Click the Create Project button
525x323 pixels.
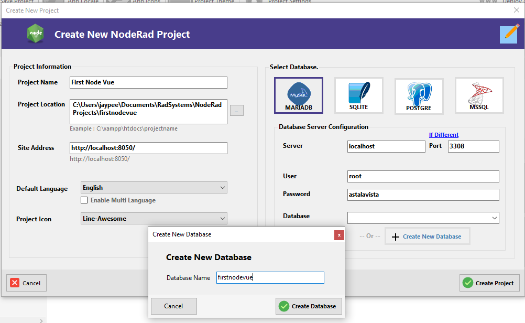point(489,283)
